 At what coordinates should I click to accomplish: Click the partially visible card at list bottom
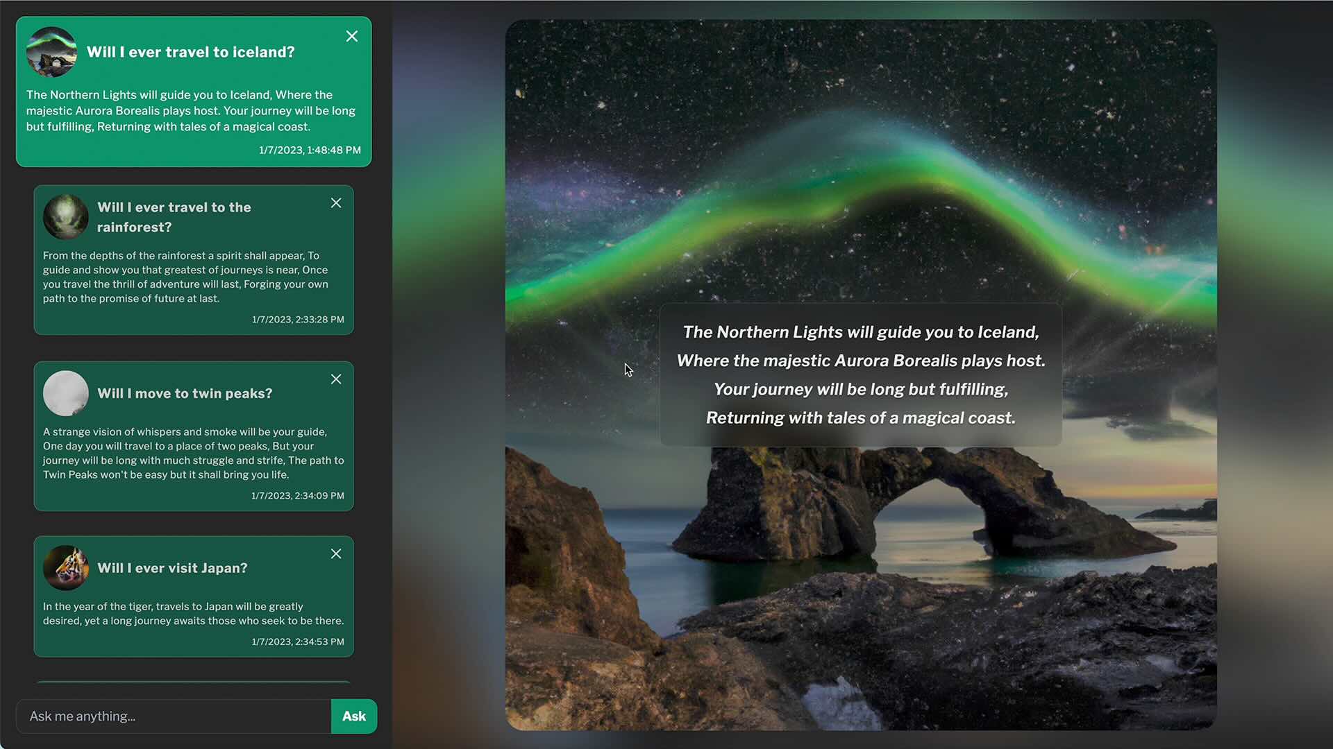point(194,682)
